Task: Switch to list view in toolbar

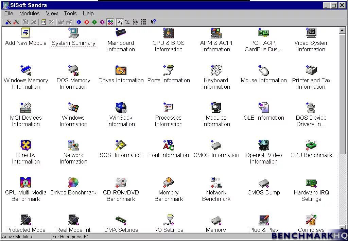Action: pyautogui.click(x=135, y=22)
